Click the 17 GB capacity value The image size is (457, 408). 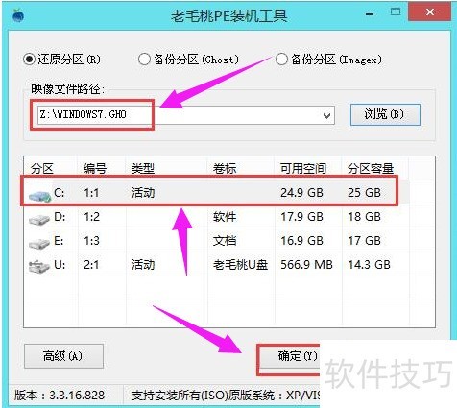point(364,241)
